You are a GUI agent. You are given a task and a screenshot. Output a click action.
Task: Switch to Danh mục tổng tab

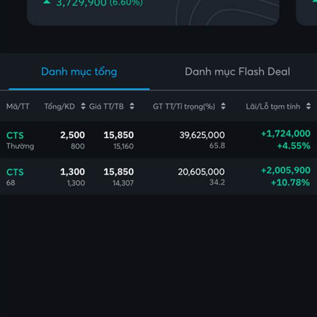click(x=79, y=72)
